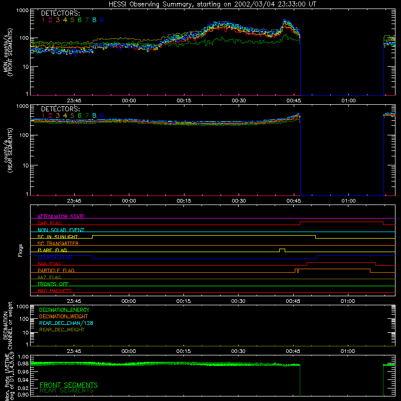Select detector number 8 in front segments legend
This screenshot has height=401, width=401.
click(x=94, y=20)
